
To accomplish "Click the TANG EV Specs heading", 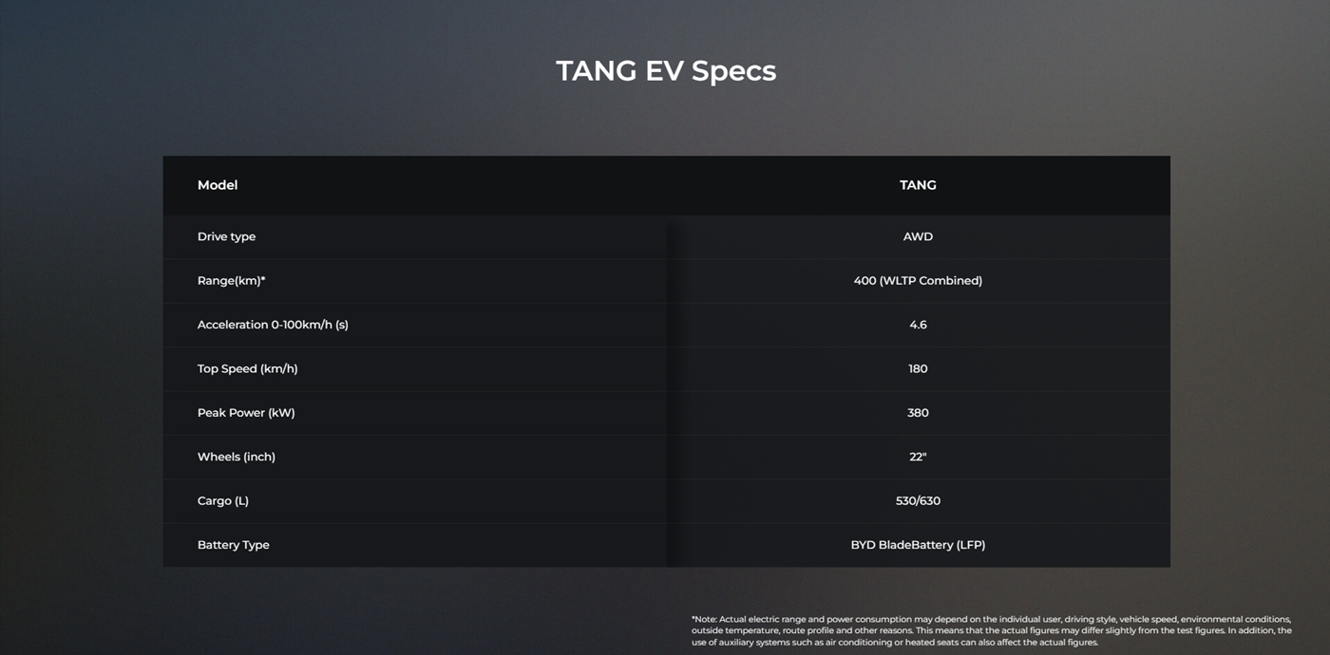I will click(666, 71).
